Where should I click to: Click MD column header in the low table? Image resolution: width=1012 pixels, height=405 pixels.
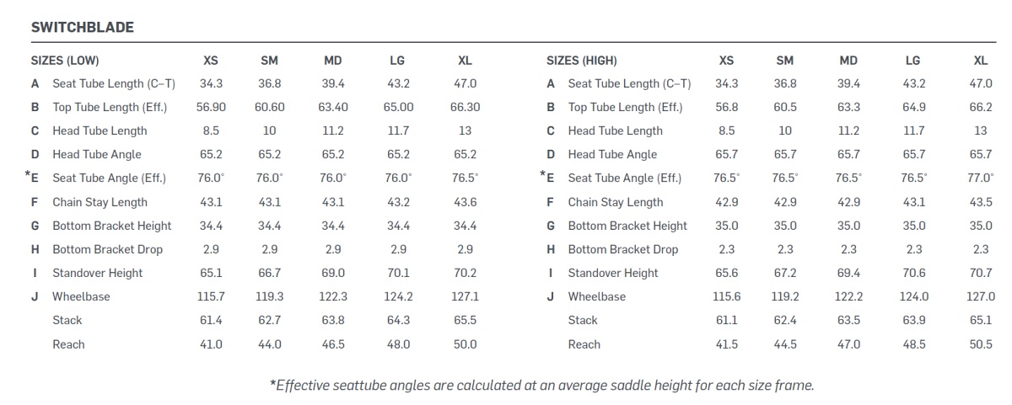click(x=333, y=61)
